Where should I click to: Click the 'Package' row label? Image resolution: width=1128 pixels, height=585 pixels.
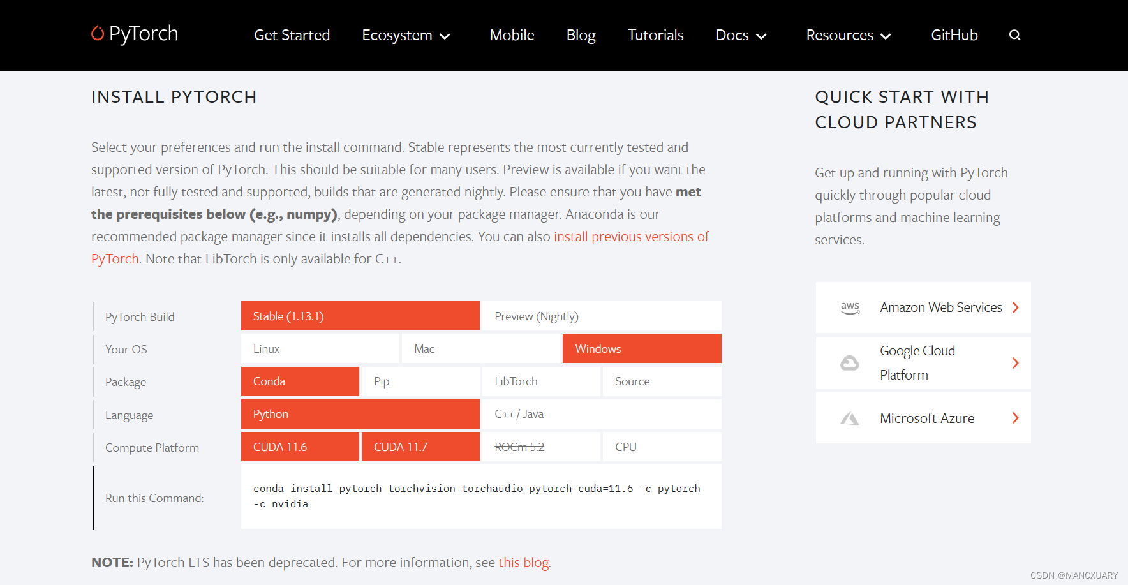tap(126, 382)
